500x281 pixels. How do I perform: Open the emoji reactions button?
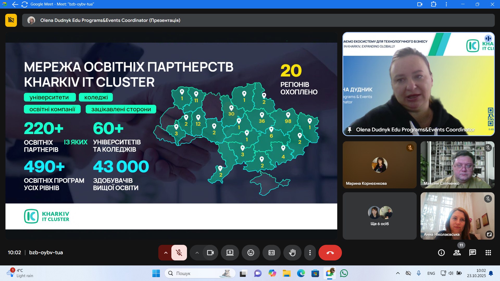(251, 253)
